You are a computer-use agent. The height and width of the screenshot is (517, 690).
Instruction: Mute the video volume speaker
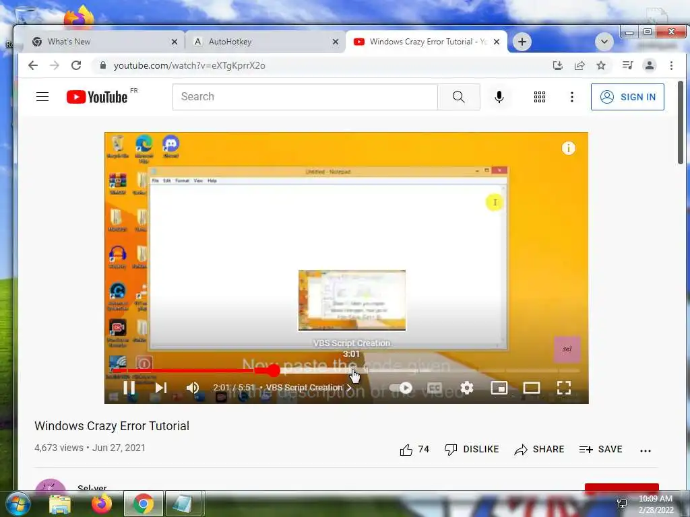point(193,387)
